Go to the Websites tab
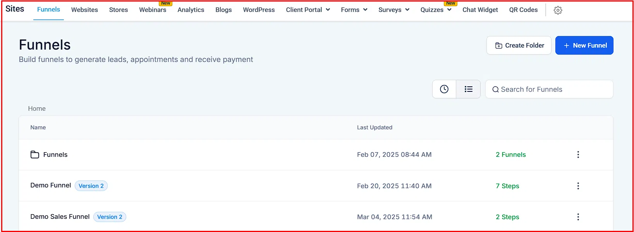This screenshot has height=232, width=634. click(84, 10)
